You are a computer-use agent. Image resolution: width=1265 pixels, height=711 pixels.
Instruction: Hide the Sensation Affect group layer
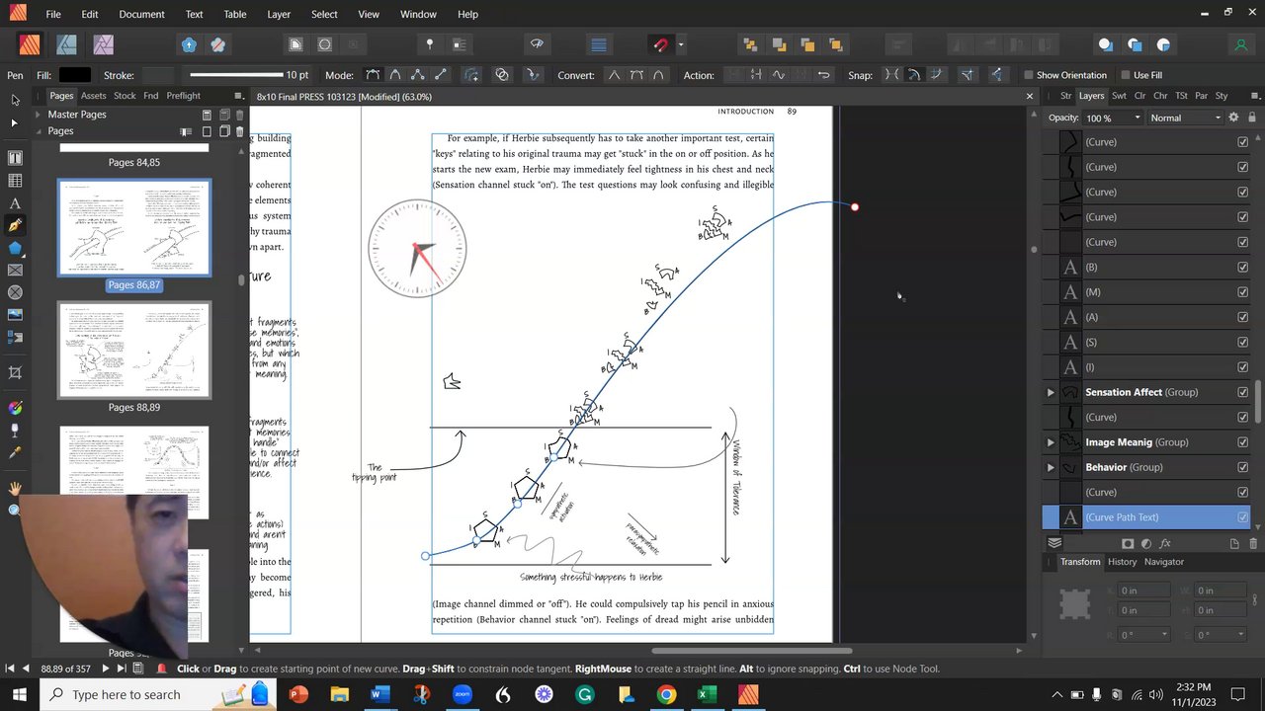coord(1242,392)
